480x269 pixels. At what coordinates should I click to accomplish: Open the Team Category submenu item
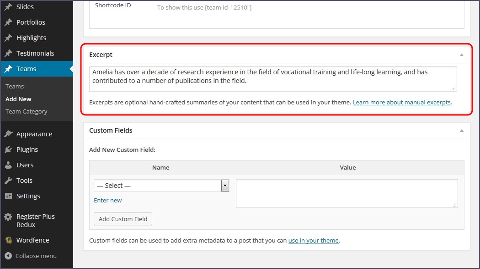click(x=26, y=111)
